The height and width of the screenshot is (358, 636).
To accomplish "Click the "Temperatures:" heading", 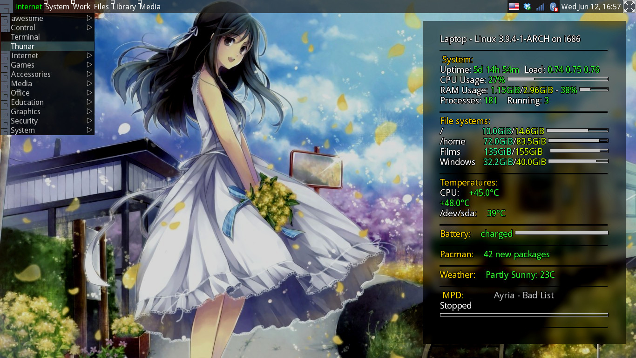I will [469, 183].
